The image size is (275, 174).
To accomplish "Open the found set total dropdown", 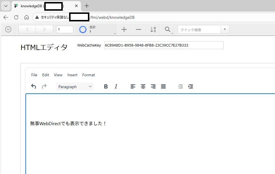I will [x=115, y=34].
